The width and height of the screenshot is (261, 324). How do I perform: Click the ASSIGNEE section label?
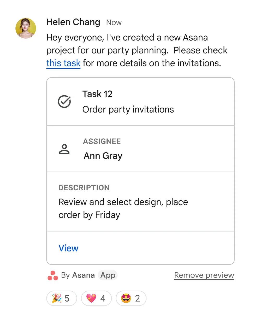pos(102,142)
